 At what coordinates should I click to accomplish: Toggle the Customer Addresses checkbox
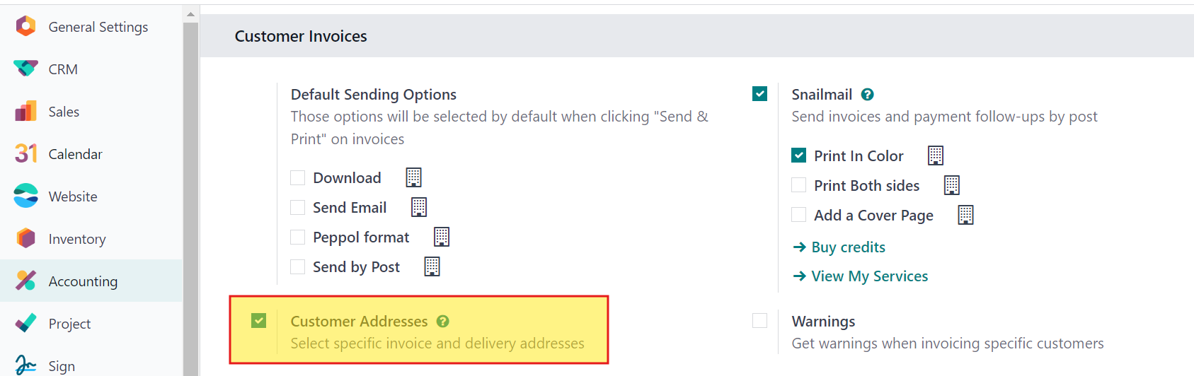pos(258,321)
